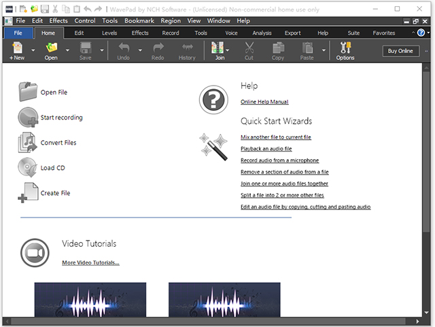Screen dimensions: 435x327
Task: Click the blue File ribbon tab
Action: [x=18, y=33]
